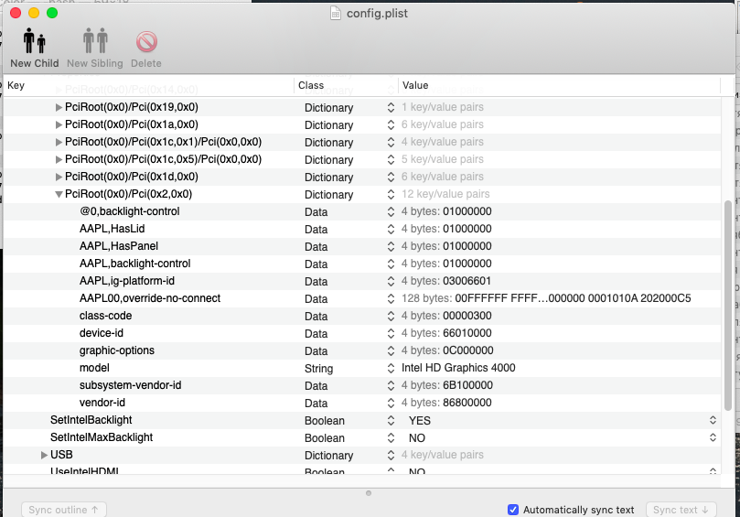Click the 12 key/value pairs value

tap(445, 194)
